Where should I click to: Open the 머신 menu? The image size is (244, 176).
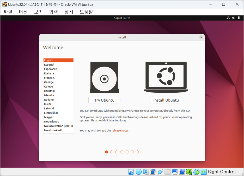pos(23,12)
